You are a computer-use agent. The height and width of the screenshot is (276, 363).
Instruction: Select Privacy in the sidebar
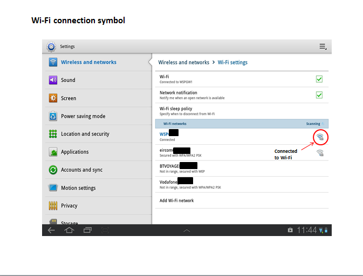99,206
